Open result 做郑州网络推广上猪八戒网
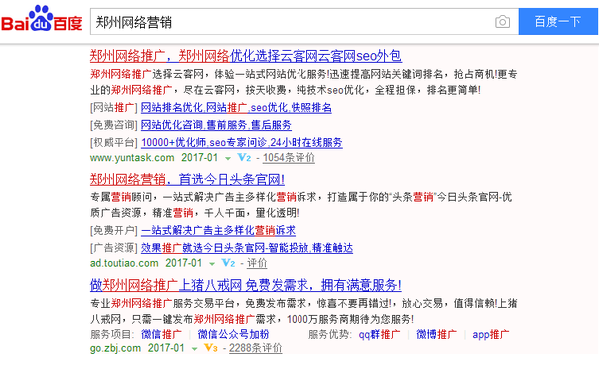Viewport: 599px width, 369px height. [246, 285]
